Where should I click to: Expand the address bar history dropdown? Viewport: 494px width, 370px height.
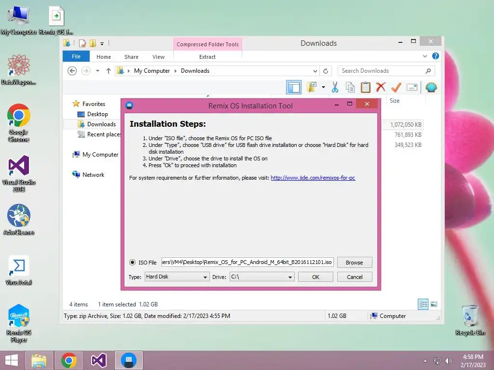click(315, 71)
